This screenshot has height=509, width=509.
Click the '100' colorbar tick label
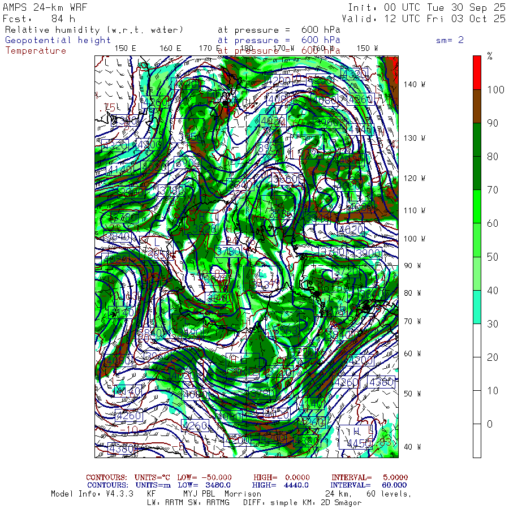click(495, 90)
